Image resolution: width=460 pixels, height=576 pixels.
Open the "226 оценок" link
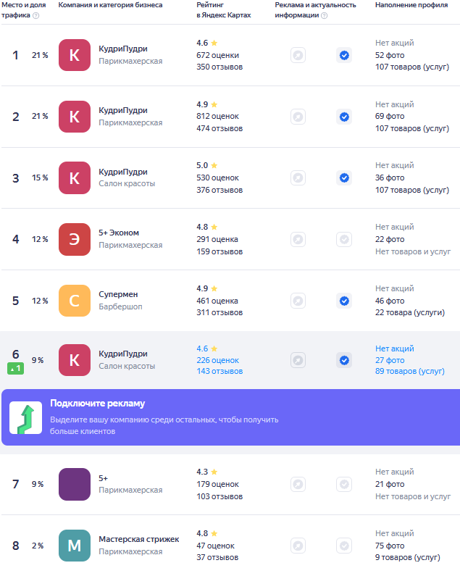[217, 360]
